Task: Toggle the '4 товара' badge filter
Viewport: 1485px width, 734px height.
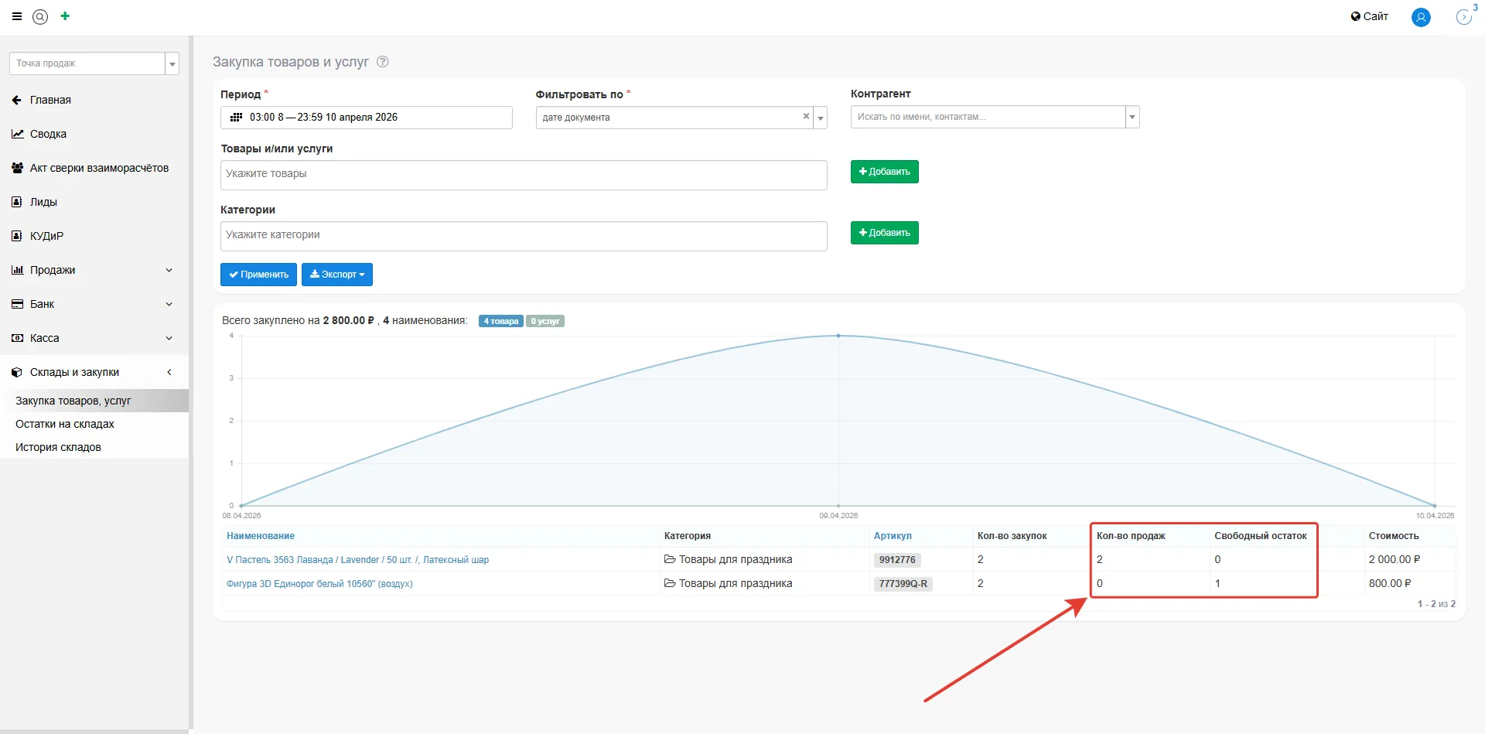Action: [x=500, y=321]
